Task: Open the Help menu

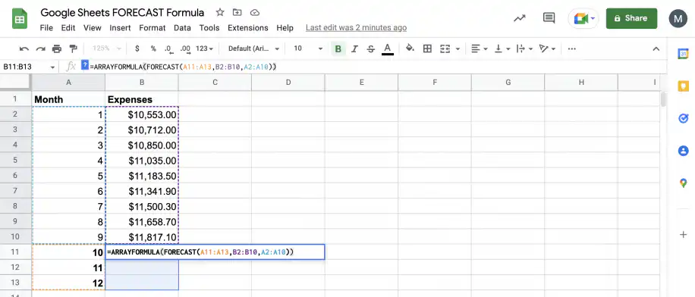Action: pyautogui.click(x=285, y=28)
